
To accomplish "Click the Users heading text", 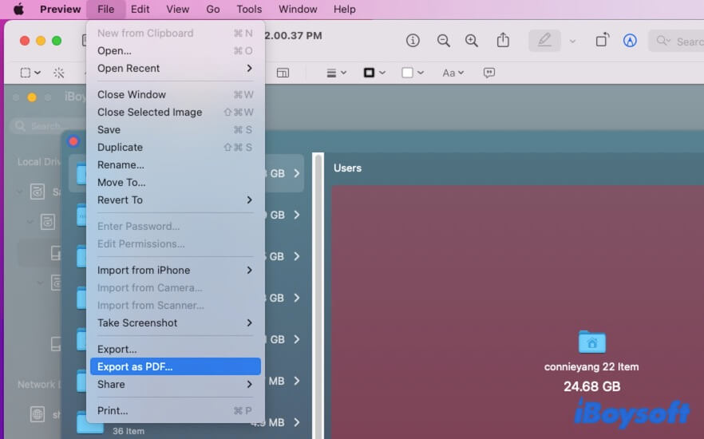I will click(347, 168).
